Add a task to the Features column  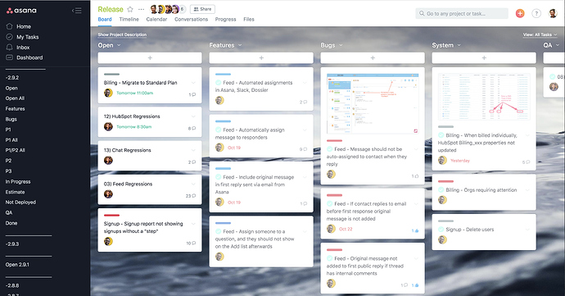[261, 57]
